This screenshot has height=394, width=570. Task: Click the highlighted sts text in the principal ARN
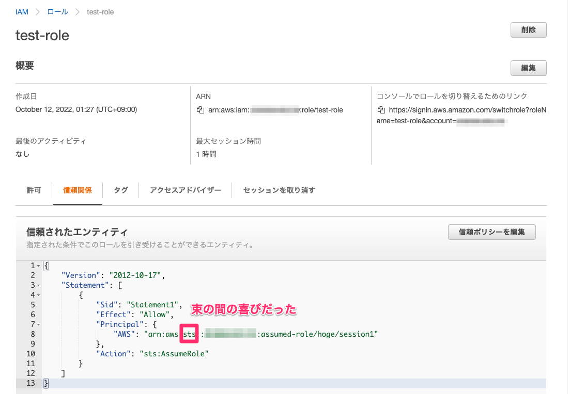(189, 334)
